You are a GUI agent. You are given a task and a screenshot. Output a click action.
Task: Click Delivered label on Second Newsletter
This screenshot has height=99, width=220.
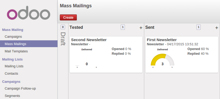tap(87, 49)
